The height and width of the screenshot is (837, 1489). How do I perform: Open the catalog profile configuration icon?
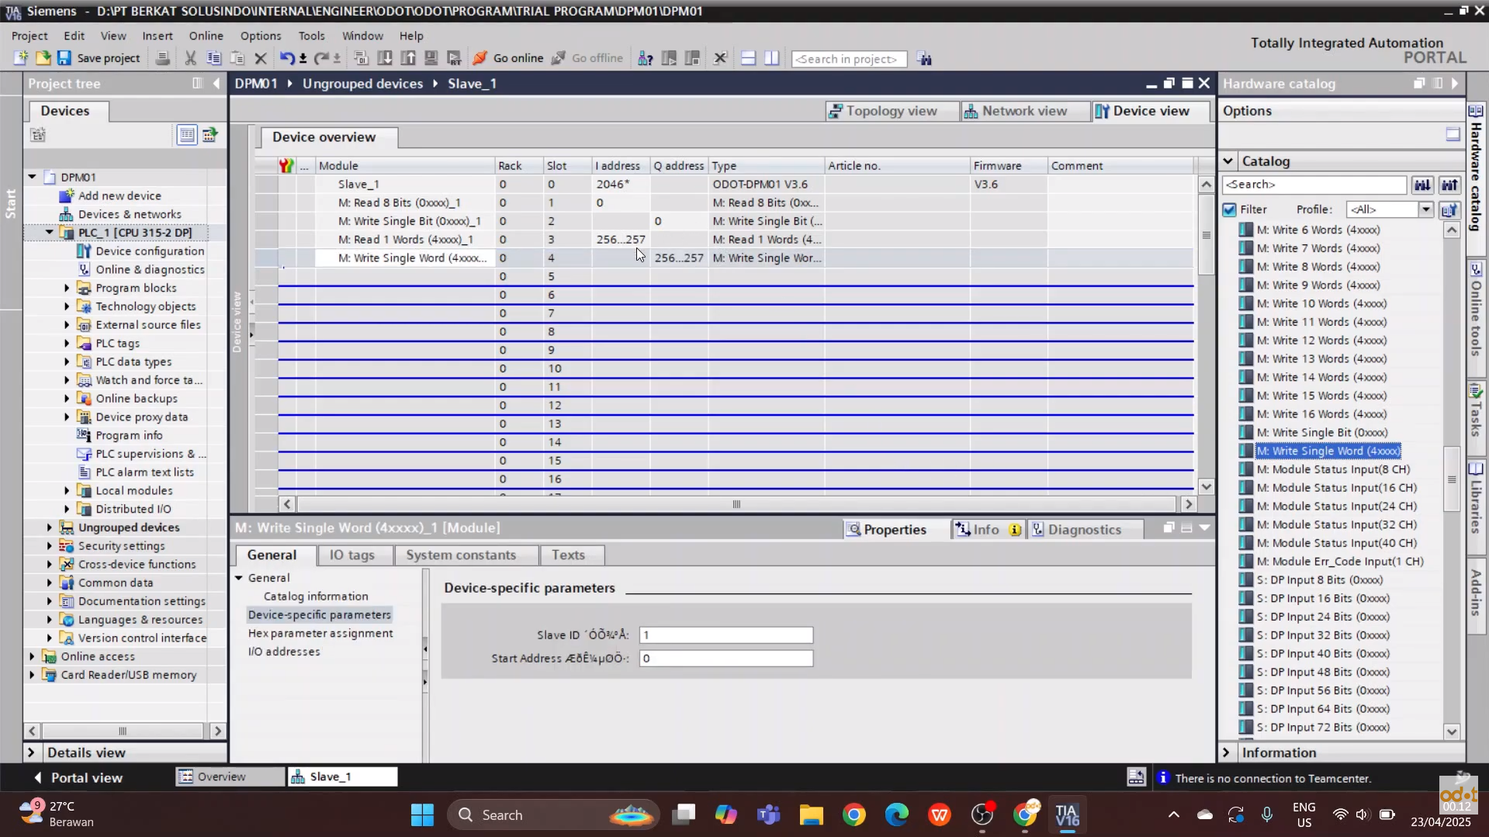tap(1449, 209)
